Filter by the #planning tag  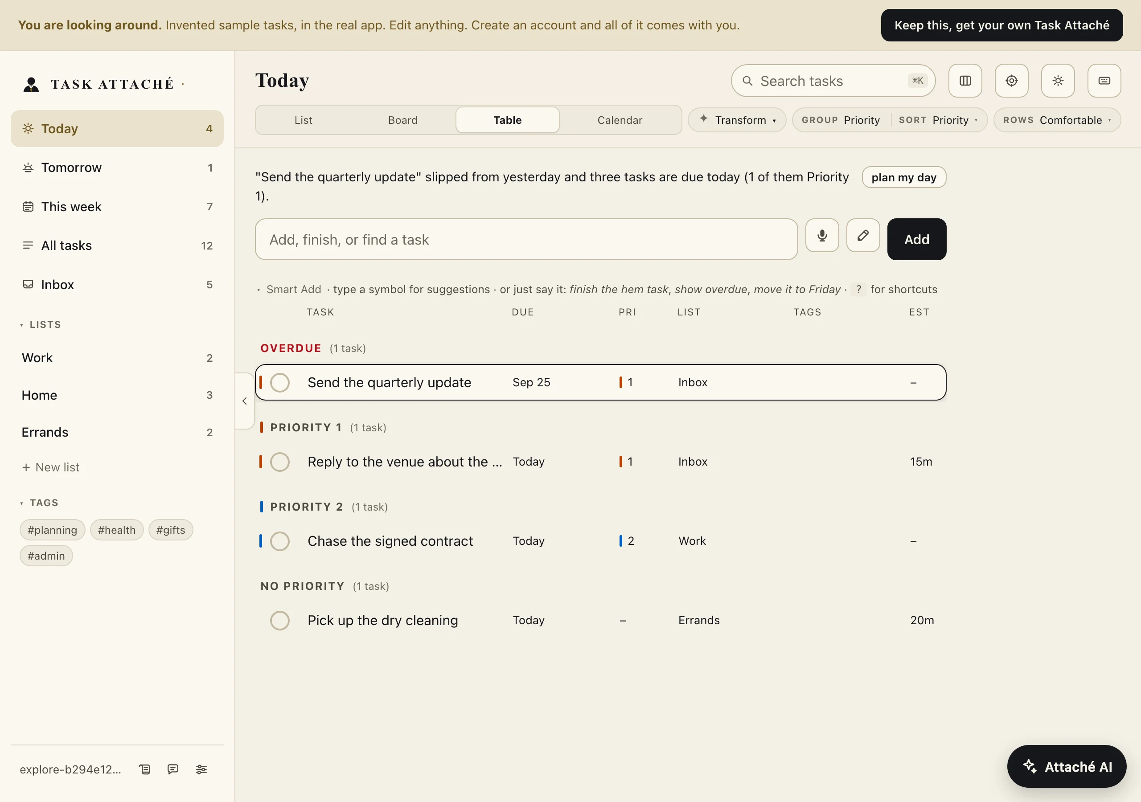point(53,530)
